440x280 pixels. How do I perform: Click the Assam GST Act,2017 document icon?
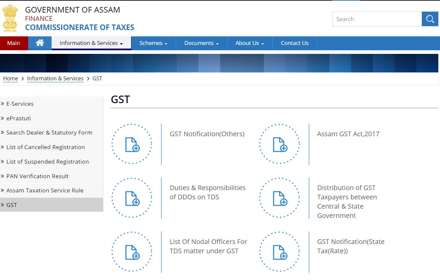coord(279,144)
